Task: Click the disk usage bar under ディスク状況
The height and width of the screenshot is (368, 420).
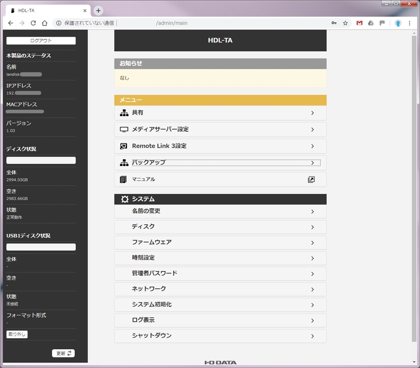Action: click(x=41, y=160)
